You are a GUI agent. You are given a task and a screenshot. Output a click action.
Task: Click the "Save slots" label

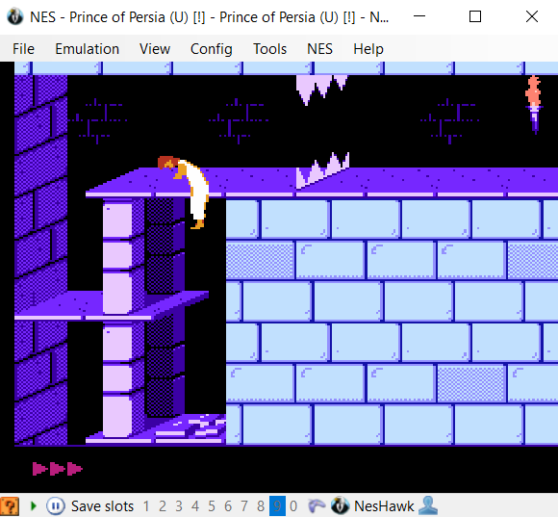[102, 506]
